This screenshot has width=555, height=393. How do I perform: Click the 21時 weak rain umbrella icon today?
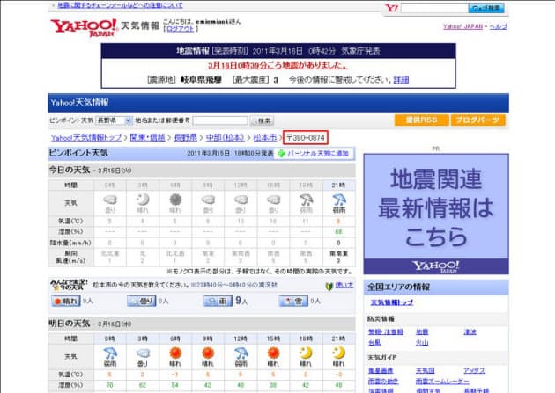339,200
